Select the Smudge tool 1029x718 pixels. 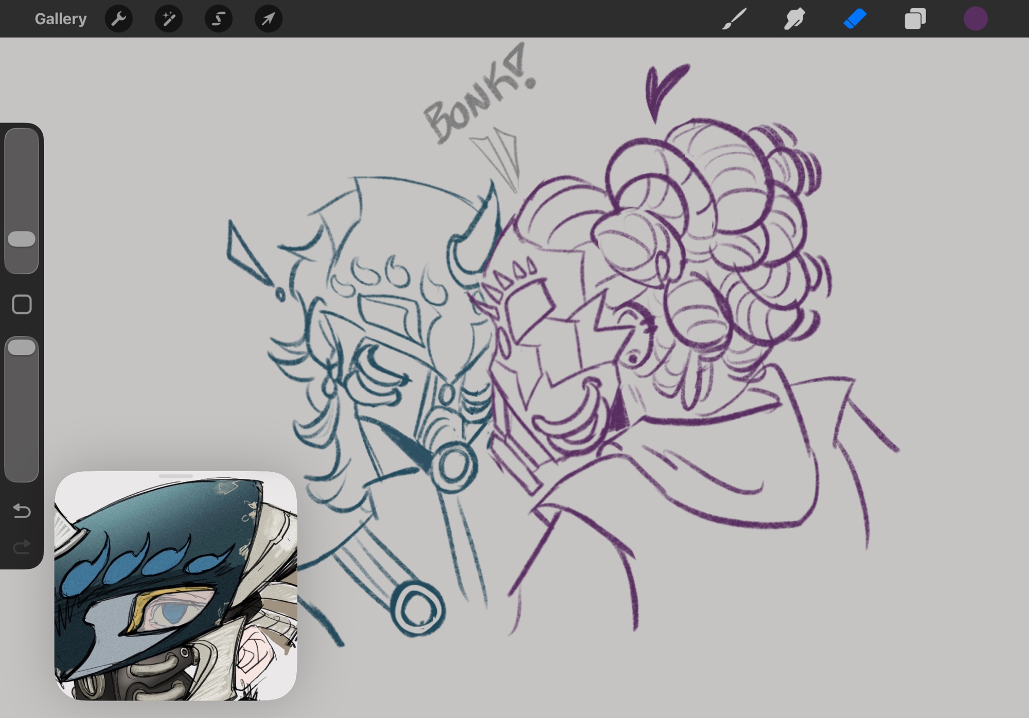[x=794, y=19]
